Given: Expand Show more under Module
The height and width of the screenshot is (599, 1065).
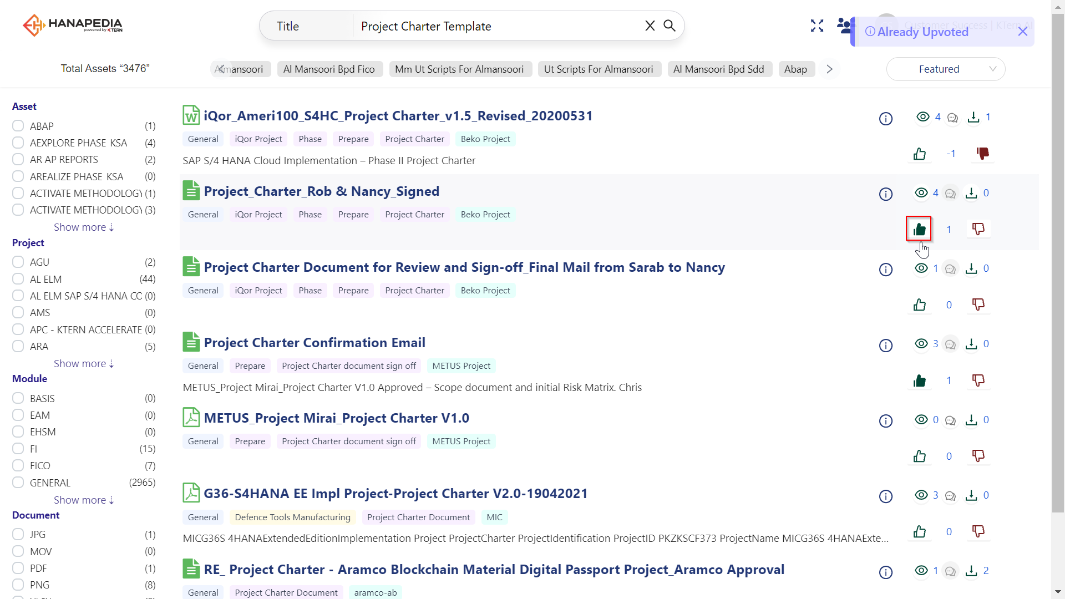Looking at the screenshot, I should point(84,500).
